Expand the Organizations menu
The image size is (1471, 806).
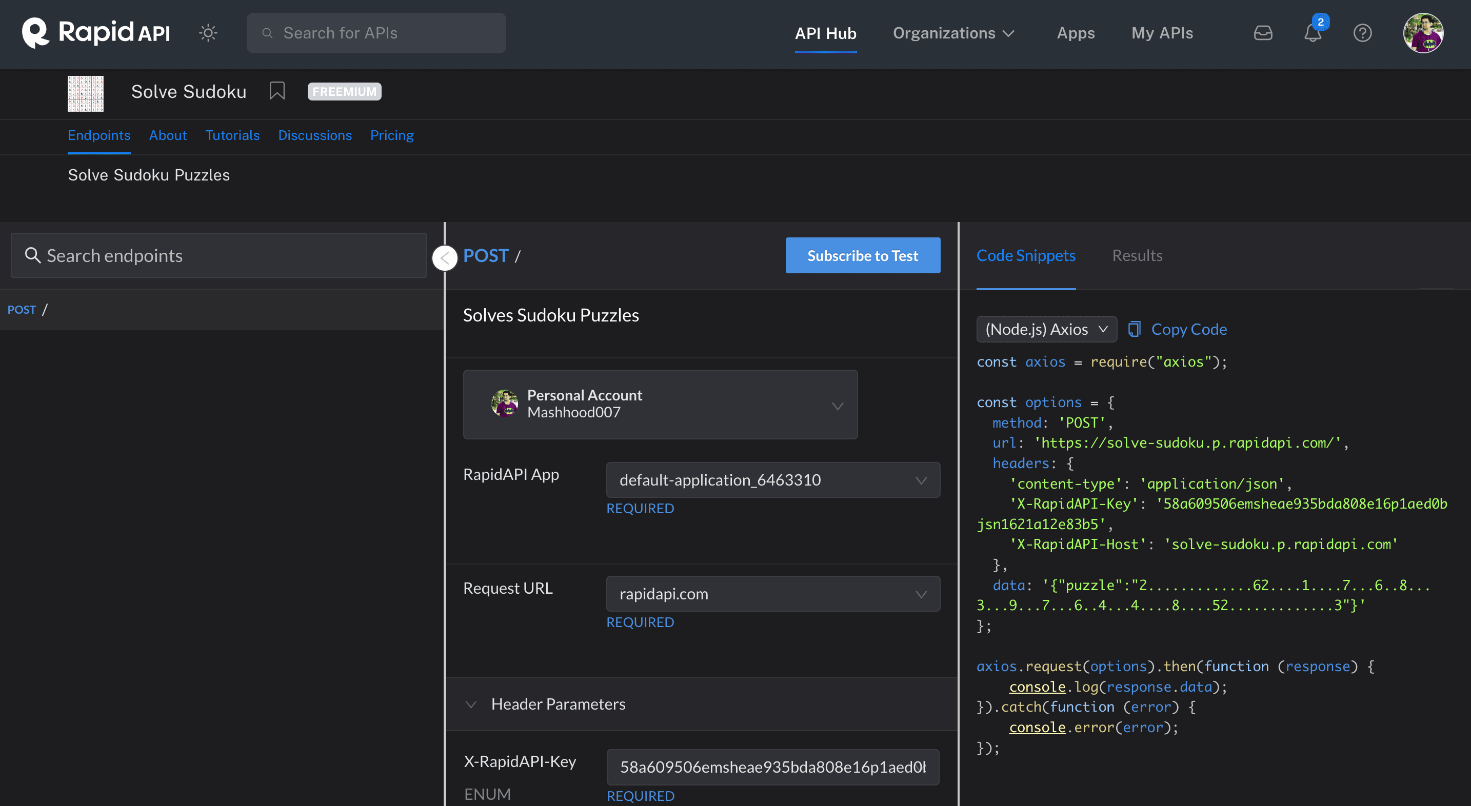pos(953,32)
